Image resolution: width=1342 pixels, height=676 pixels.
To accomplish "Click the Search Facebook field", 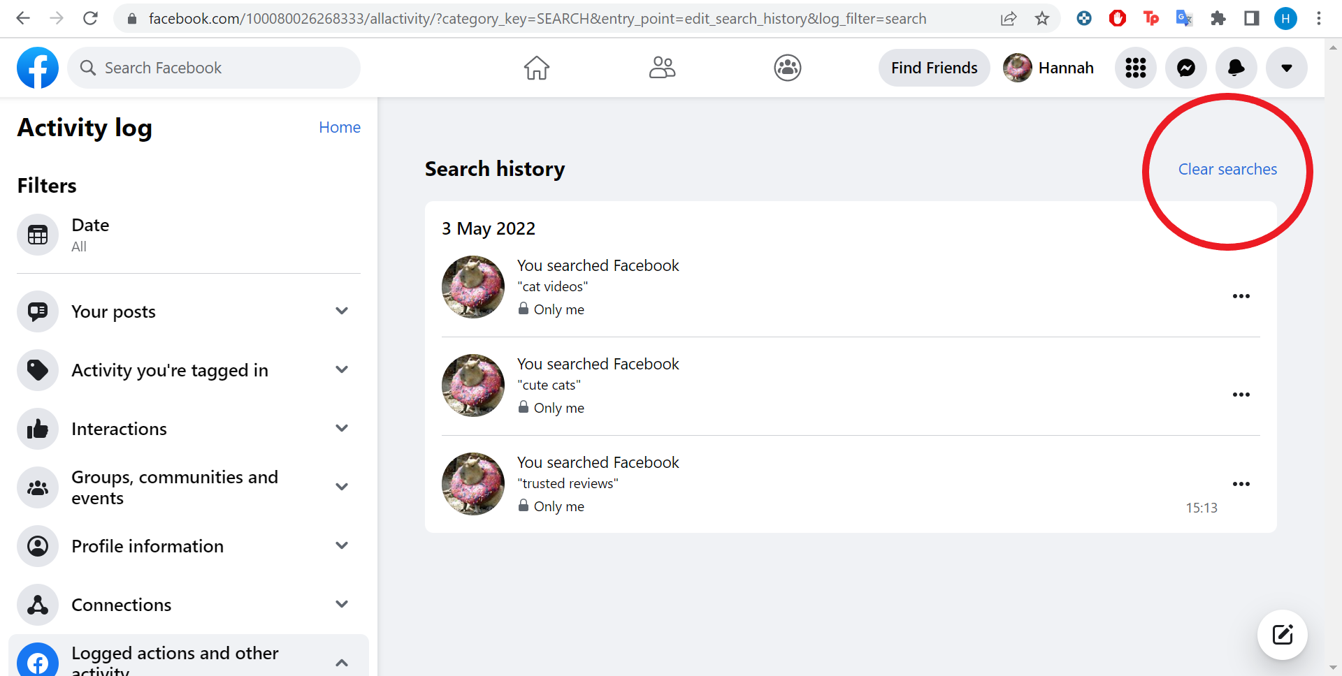I will pos(214,68).
